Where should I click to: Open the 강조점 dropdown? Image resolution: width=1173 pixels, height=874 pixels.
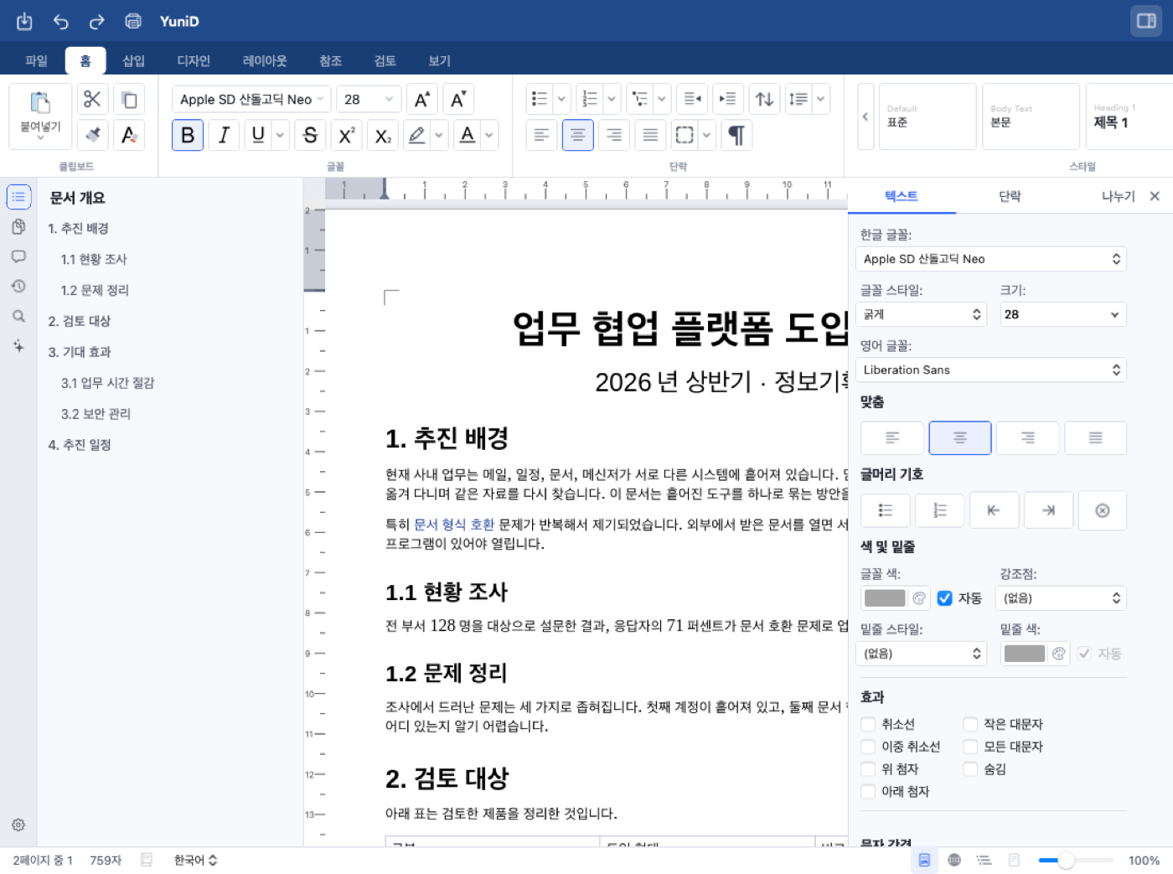point(1061,598)
